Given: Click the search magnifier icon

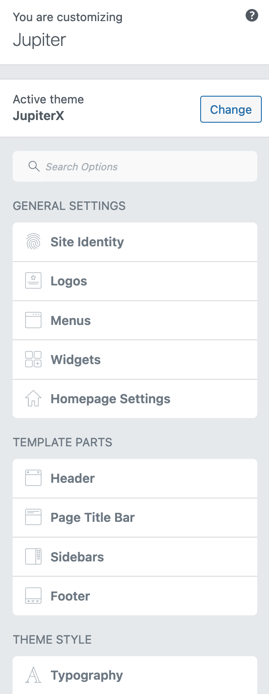Looking at the screenshot, I should 34,166.
